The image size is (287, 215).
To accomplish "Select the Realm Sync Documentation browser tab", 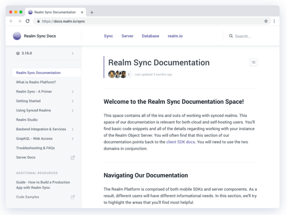I will pos(55,12).
